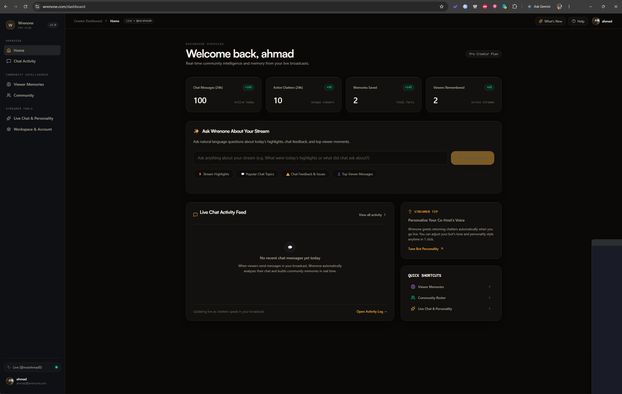Viewport: 622px width, 394px height.
Task: Select the Stream Highlights suggestion chip
Action: coord(213,174)
